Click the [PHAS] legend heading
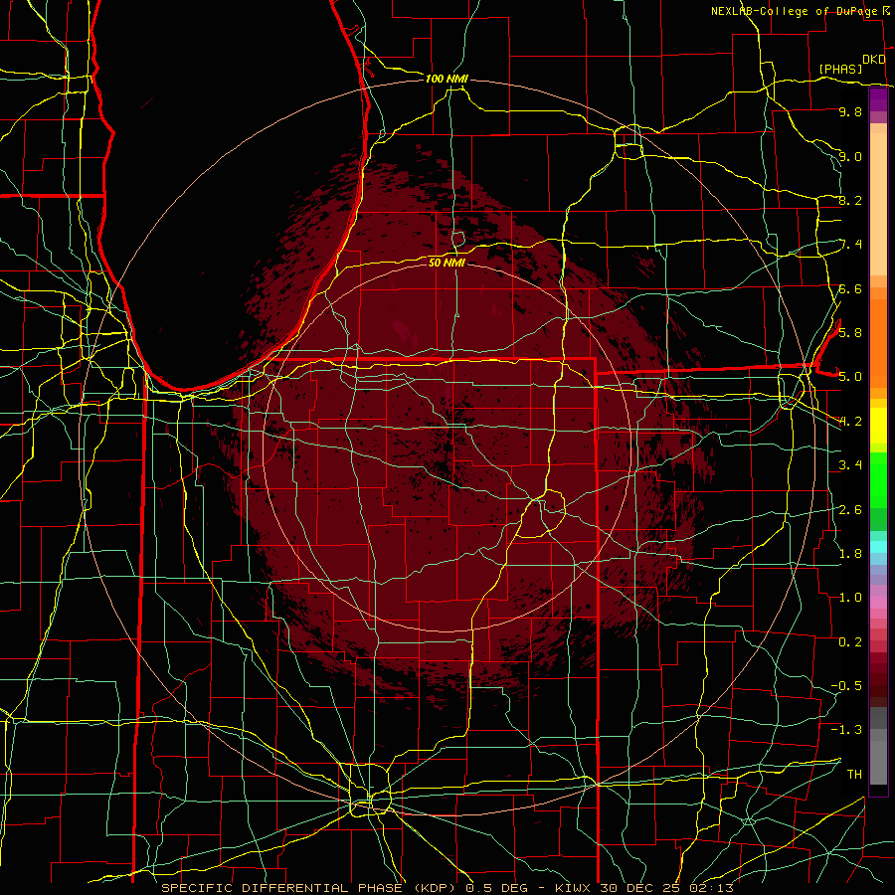This screenshot has width=895, height=895. 840,69
